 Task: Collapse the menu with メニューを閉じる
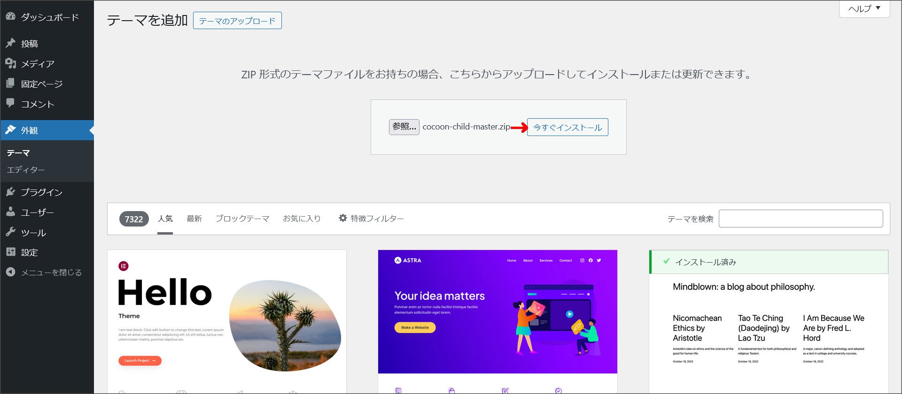pos(44,273)
